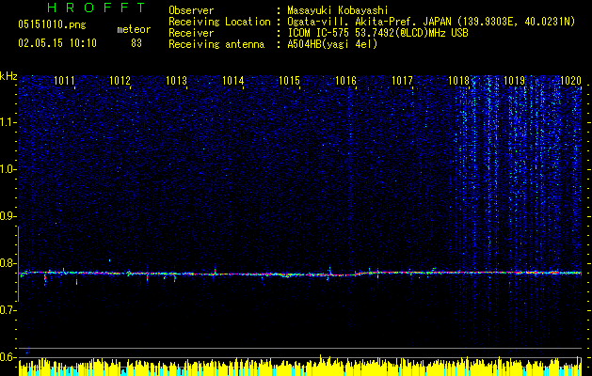Click the 'Observer' field label
Viewport: 592px width, 376px height.
click(191, 10)
